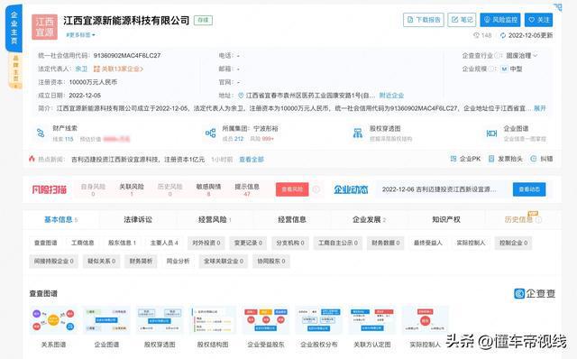Open the 股权穿透图 equity structure icon
577x359 pixels.
point(358,133)
